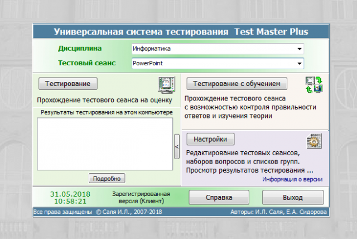Click the Подробно button

point(107,178)
